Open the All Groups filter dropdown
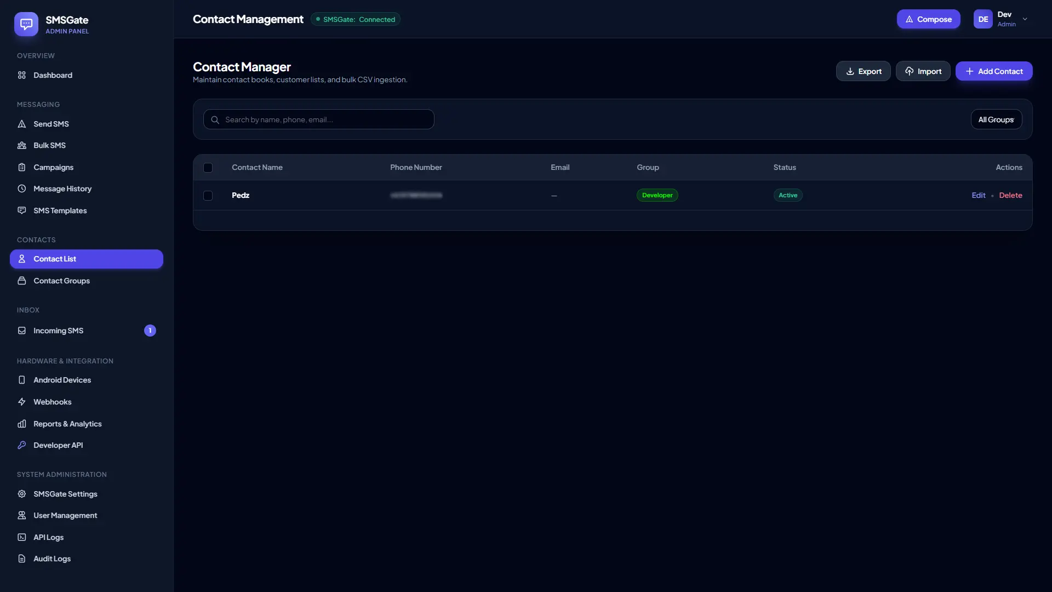The image size is (1052, 592). point(996,119)
